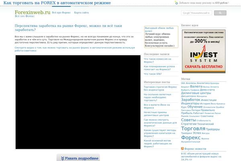Focus the Google custom search field
This screenshot has height=161, width=241.
pyautogui.click(x=196, y=13)
